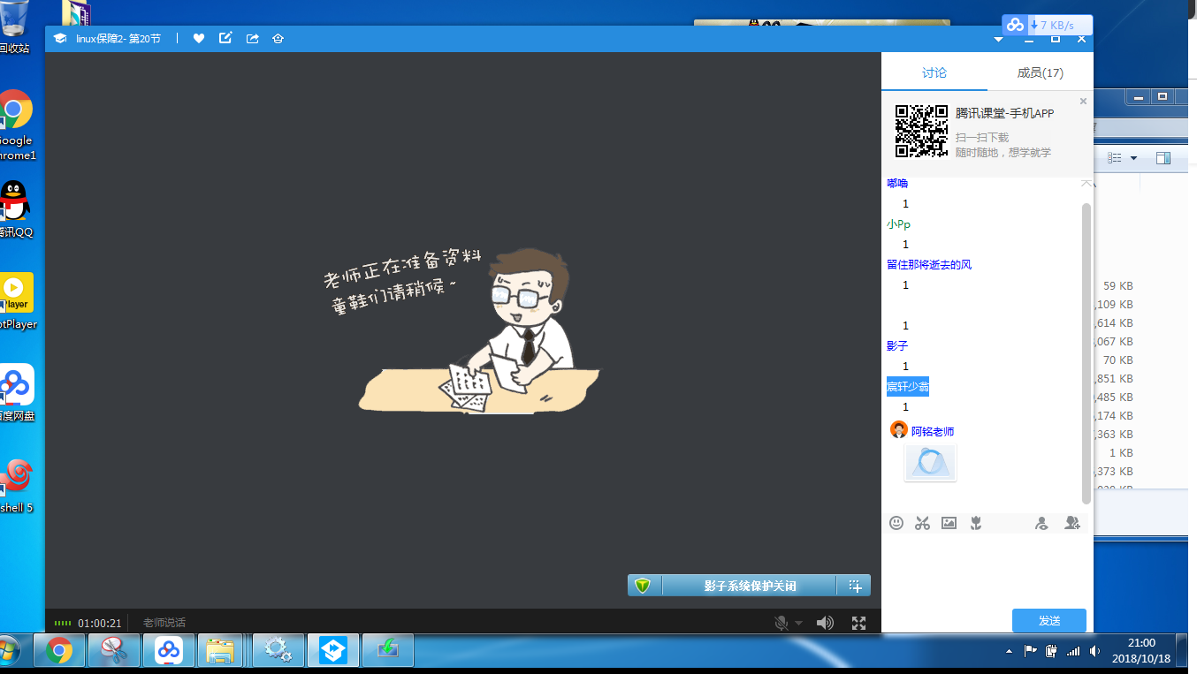Viewport: 1197px width, 674px height.
Task: Click the speaker volume icon
Action: (x=825, y=623)
